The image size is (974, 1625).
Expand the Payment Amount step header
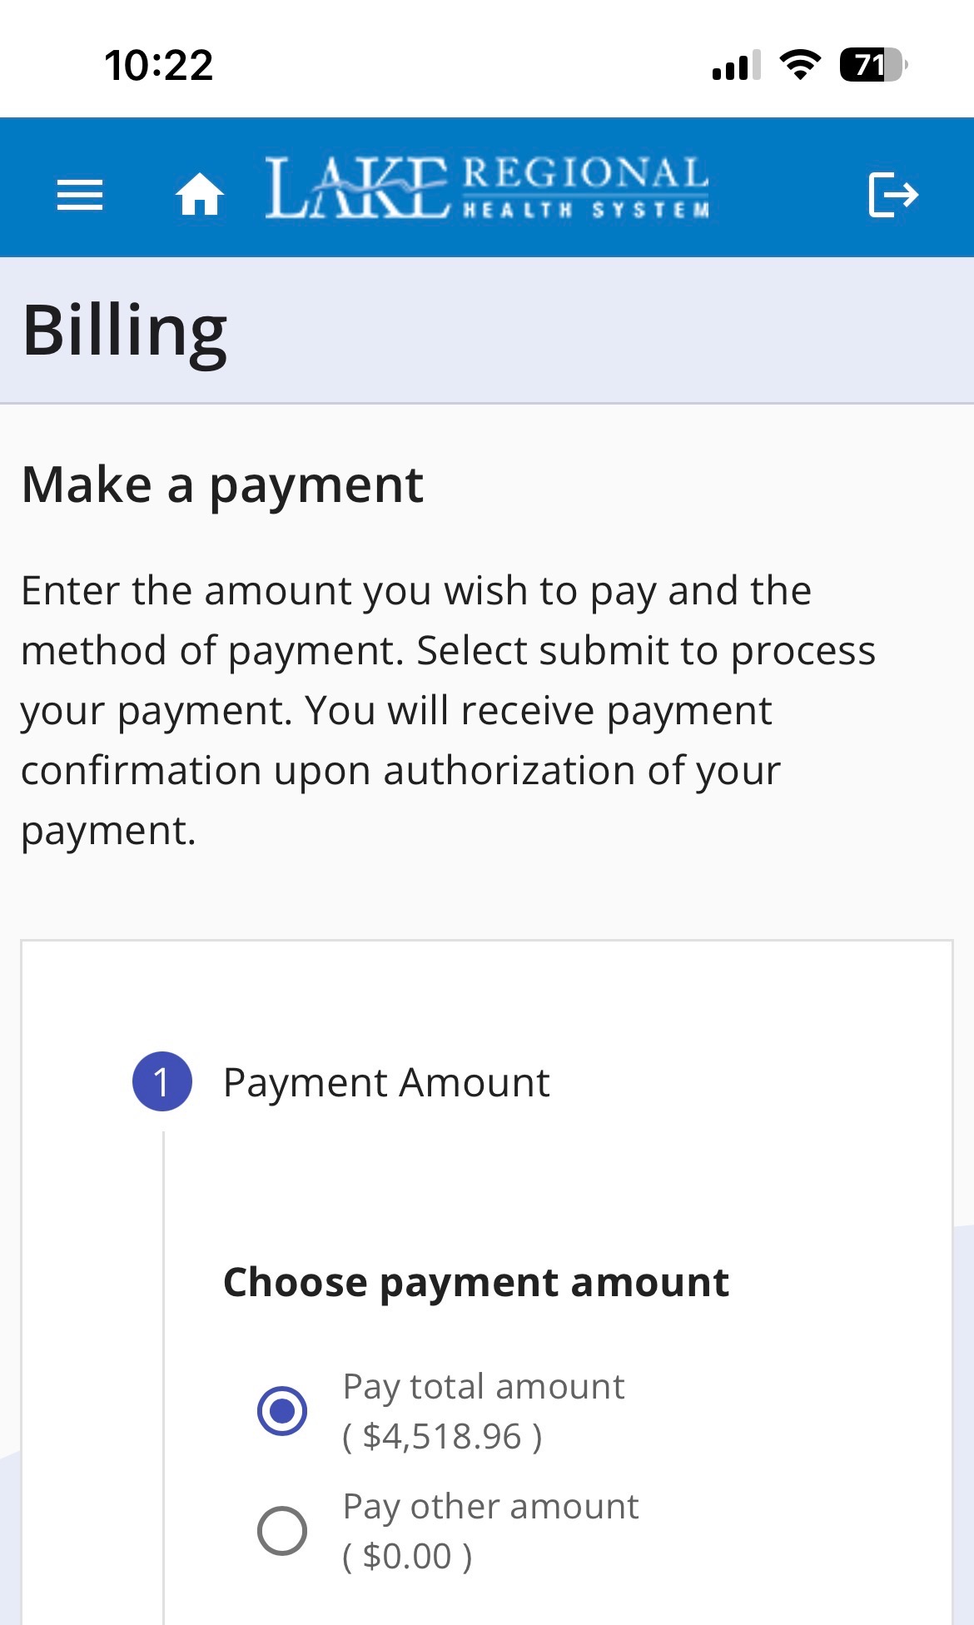pos(386,1083)
